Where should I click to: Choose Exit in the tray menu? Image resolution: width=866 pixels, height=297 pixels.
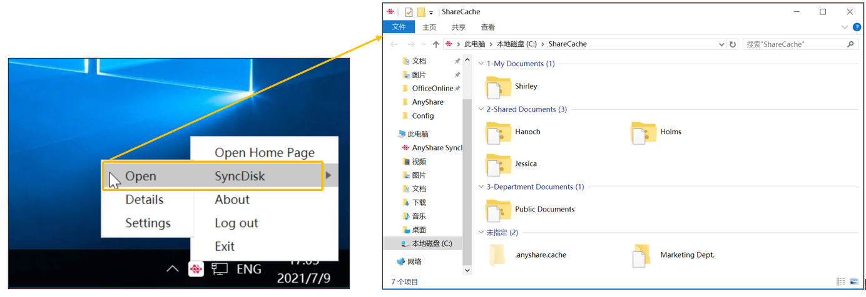[225, 246]
